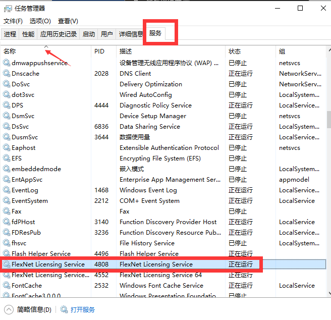Select the fdPHost service icon

point(7,222)
